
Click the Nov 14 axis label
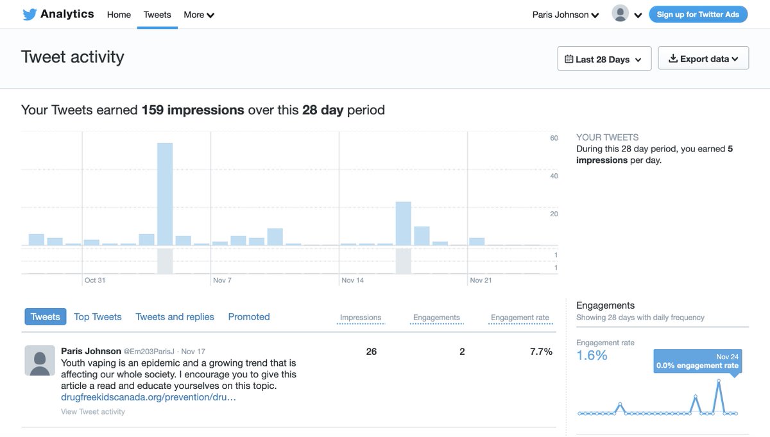tap(352, 280)
